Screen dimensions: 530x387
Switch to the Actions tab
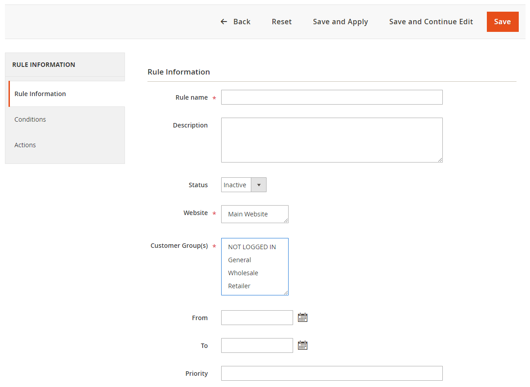tap(25, 145)
